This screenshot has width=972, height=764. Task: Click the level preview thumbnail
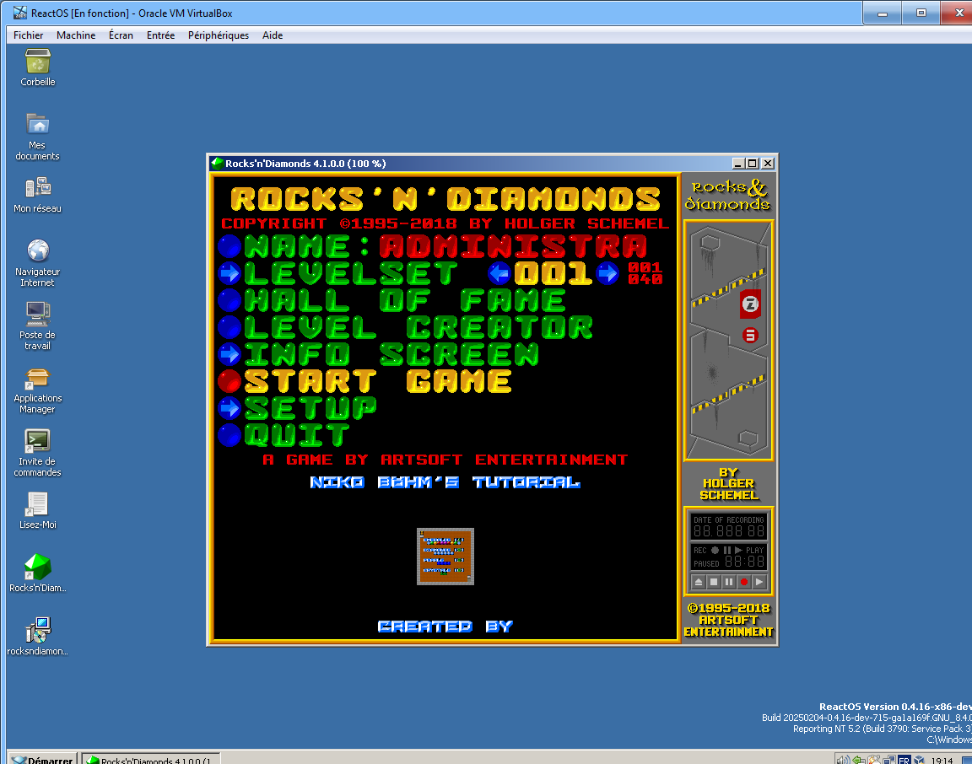(445, 557)
